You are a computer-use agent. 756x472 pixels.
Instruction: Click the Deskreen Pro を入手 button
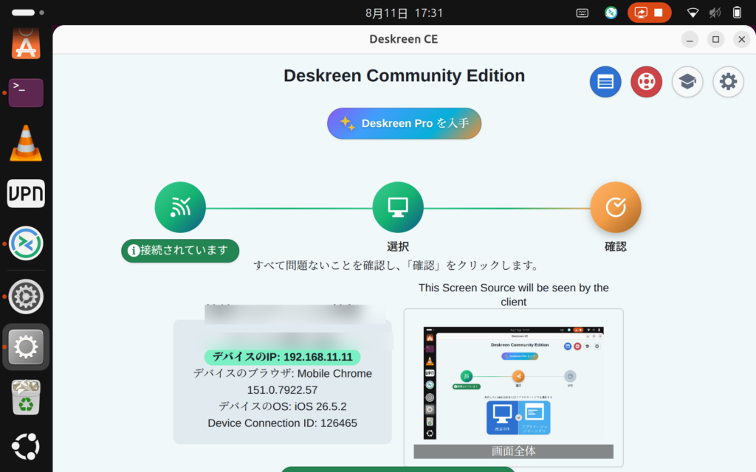(x=404, y=123)
